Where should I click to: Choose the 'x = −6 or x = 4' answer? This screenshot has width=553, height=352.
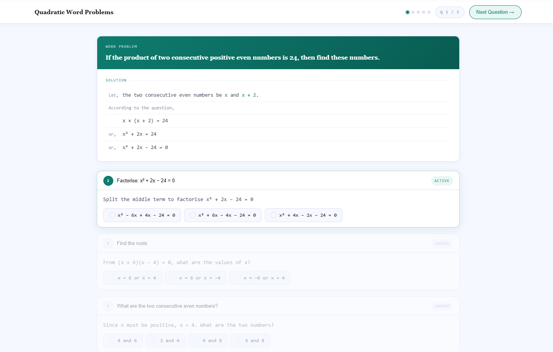(260, 278)
